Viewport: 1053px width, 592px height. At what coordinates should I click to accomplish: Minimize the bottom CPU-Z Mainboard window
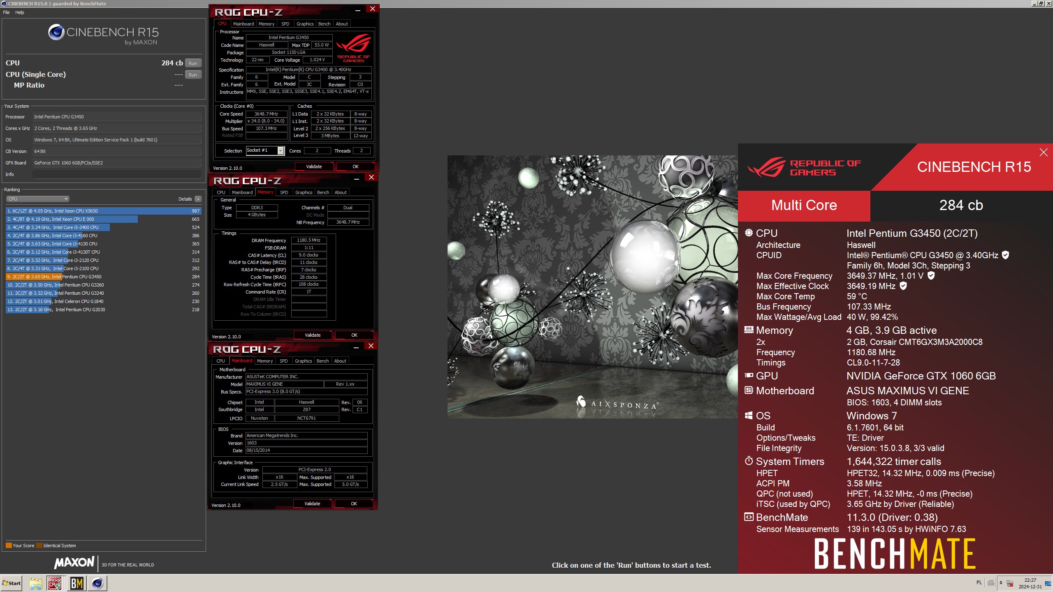[x=356, y=347]
